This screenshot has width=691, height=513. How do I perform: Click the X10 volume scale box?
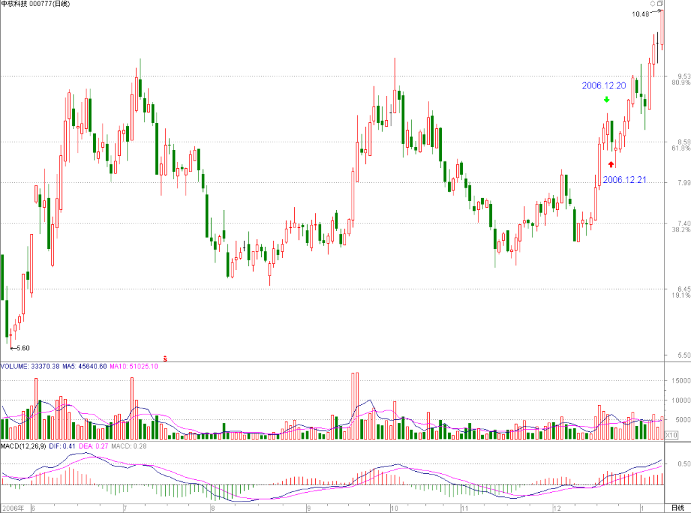[x=671, y=435]
